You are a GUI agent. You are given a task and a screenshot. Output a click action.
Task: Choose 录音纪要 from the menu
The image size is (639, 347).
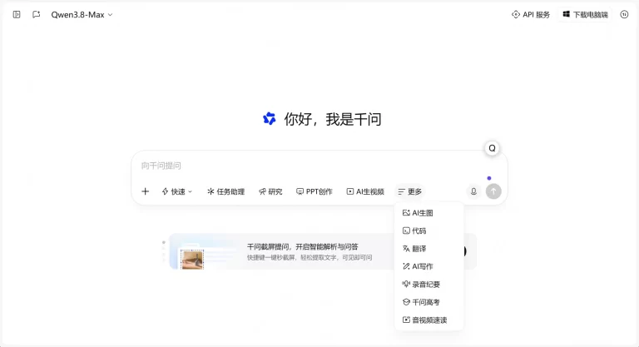coord(428,285)
